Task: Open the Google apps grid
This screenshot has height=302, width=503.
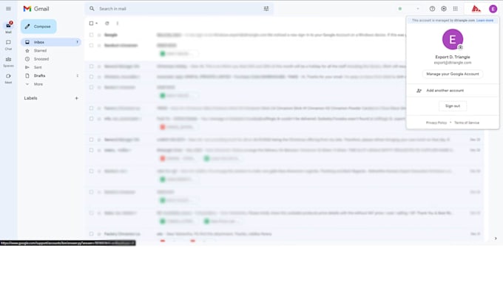Action: point(455,9)
